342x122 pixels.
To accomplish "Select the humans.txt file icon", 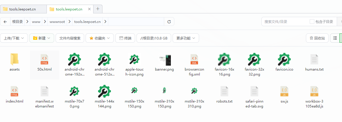I will [314, 59].
